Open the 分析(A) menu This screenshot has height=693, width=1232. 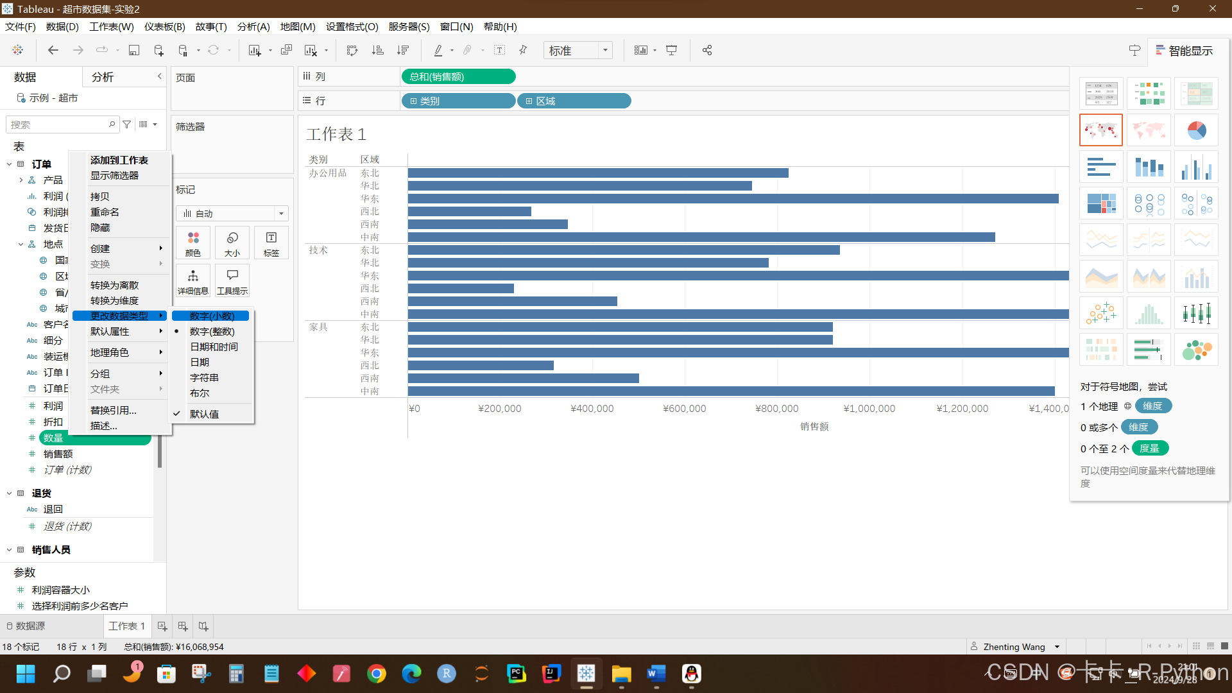coord(253,26)
